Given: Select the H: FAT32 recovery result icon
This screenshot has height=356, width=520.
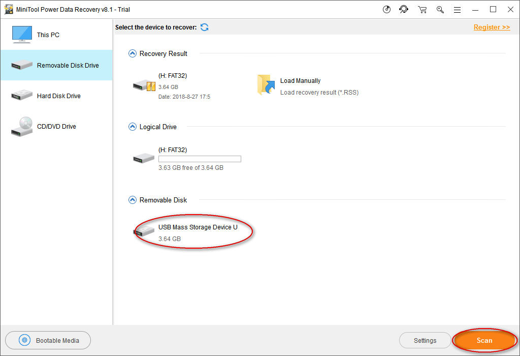Looking at the screenshot, I should click(x=144, y=85).
